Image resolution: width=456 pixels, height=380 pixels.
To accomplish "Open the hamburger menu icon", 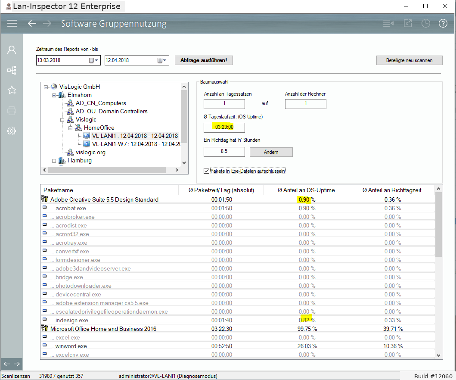I will point(12,23).
